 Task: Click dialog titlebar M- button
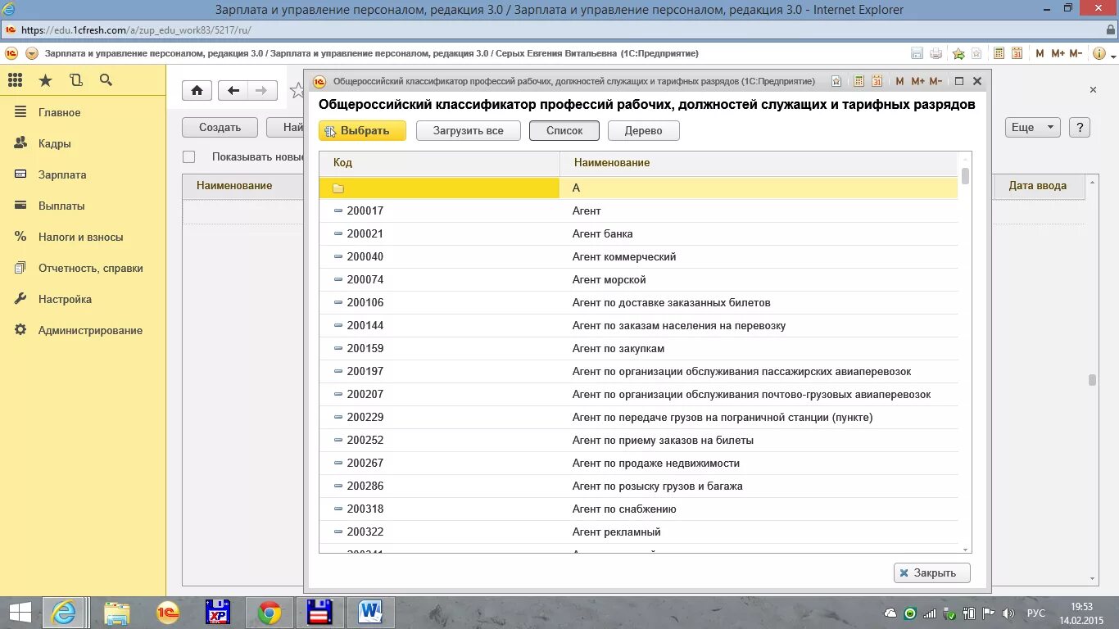(936, 81)
